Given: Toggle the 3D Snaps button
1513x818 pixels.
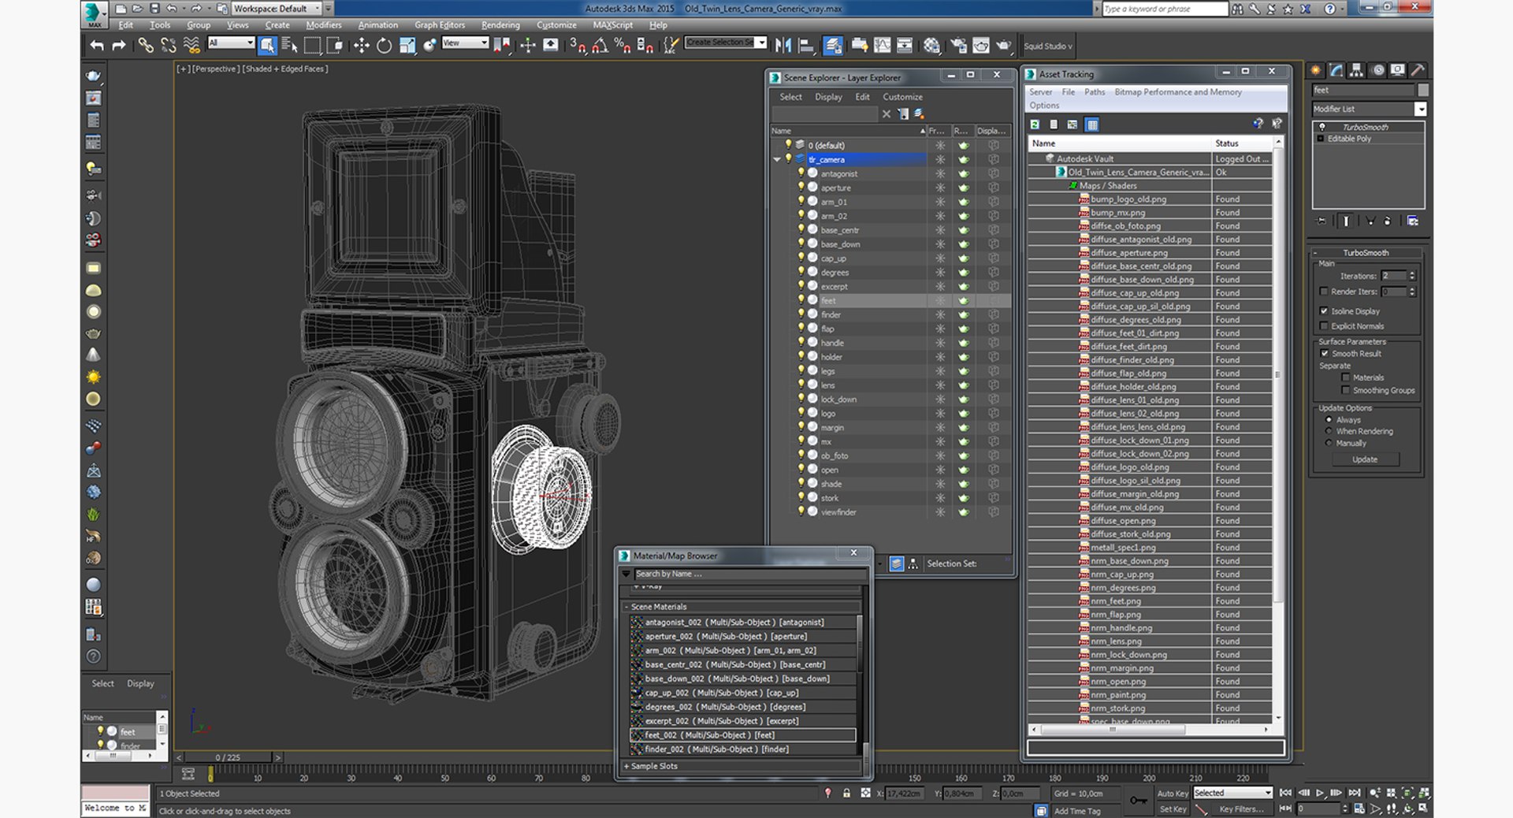Looking at the screenshot, I should [x=577, y=46].
